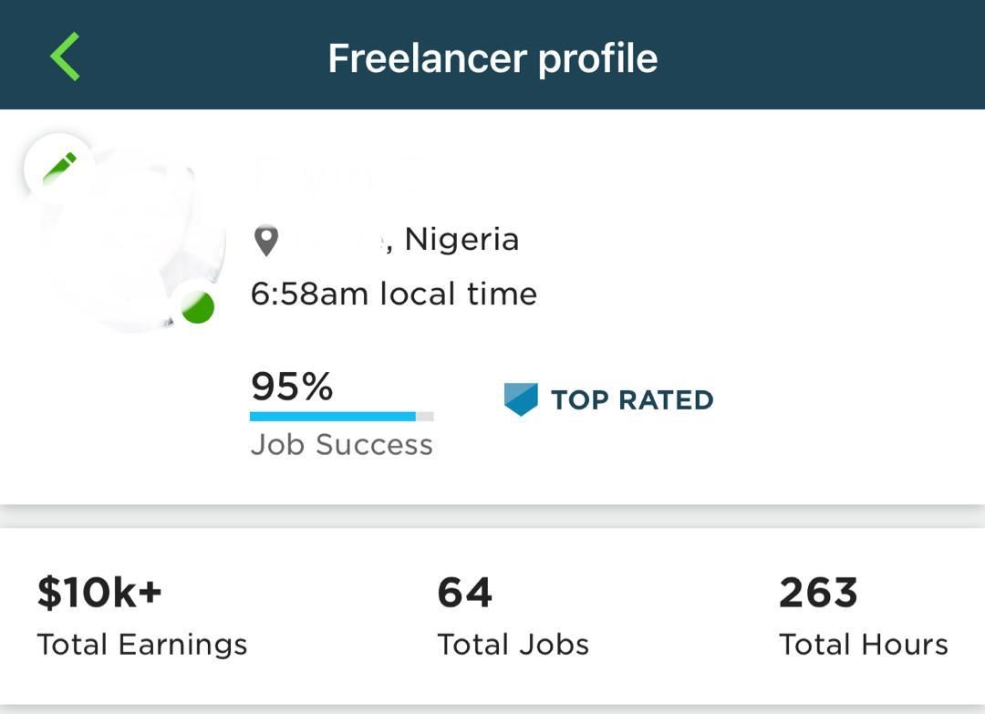Viewport: 985px width, 714px height.
Task: Click the Freelancer profile header title
Action: (x=493, y=58)
